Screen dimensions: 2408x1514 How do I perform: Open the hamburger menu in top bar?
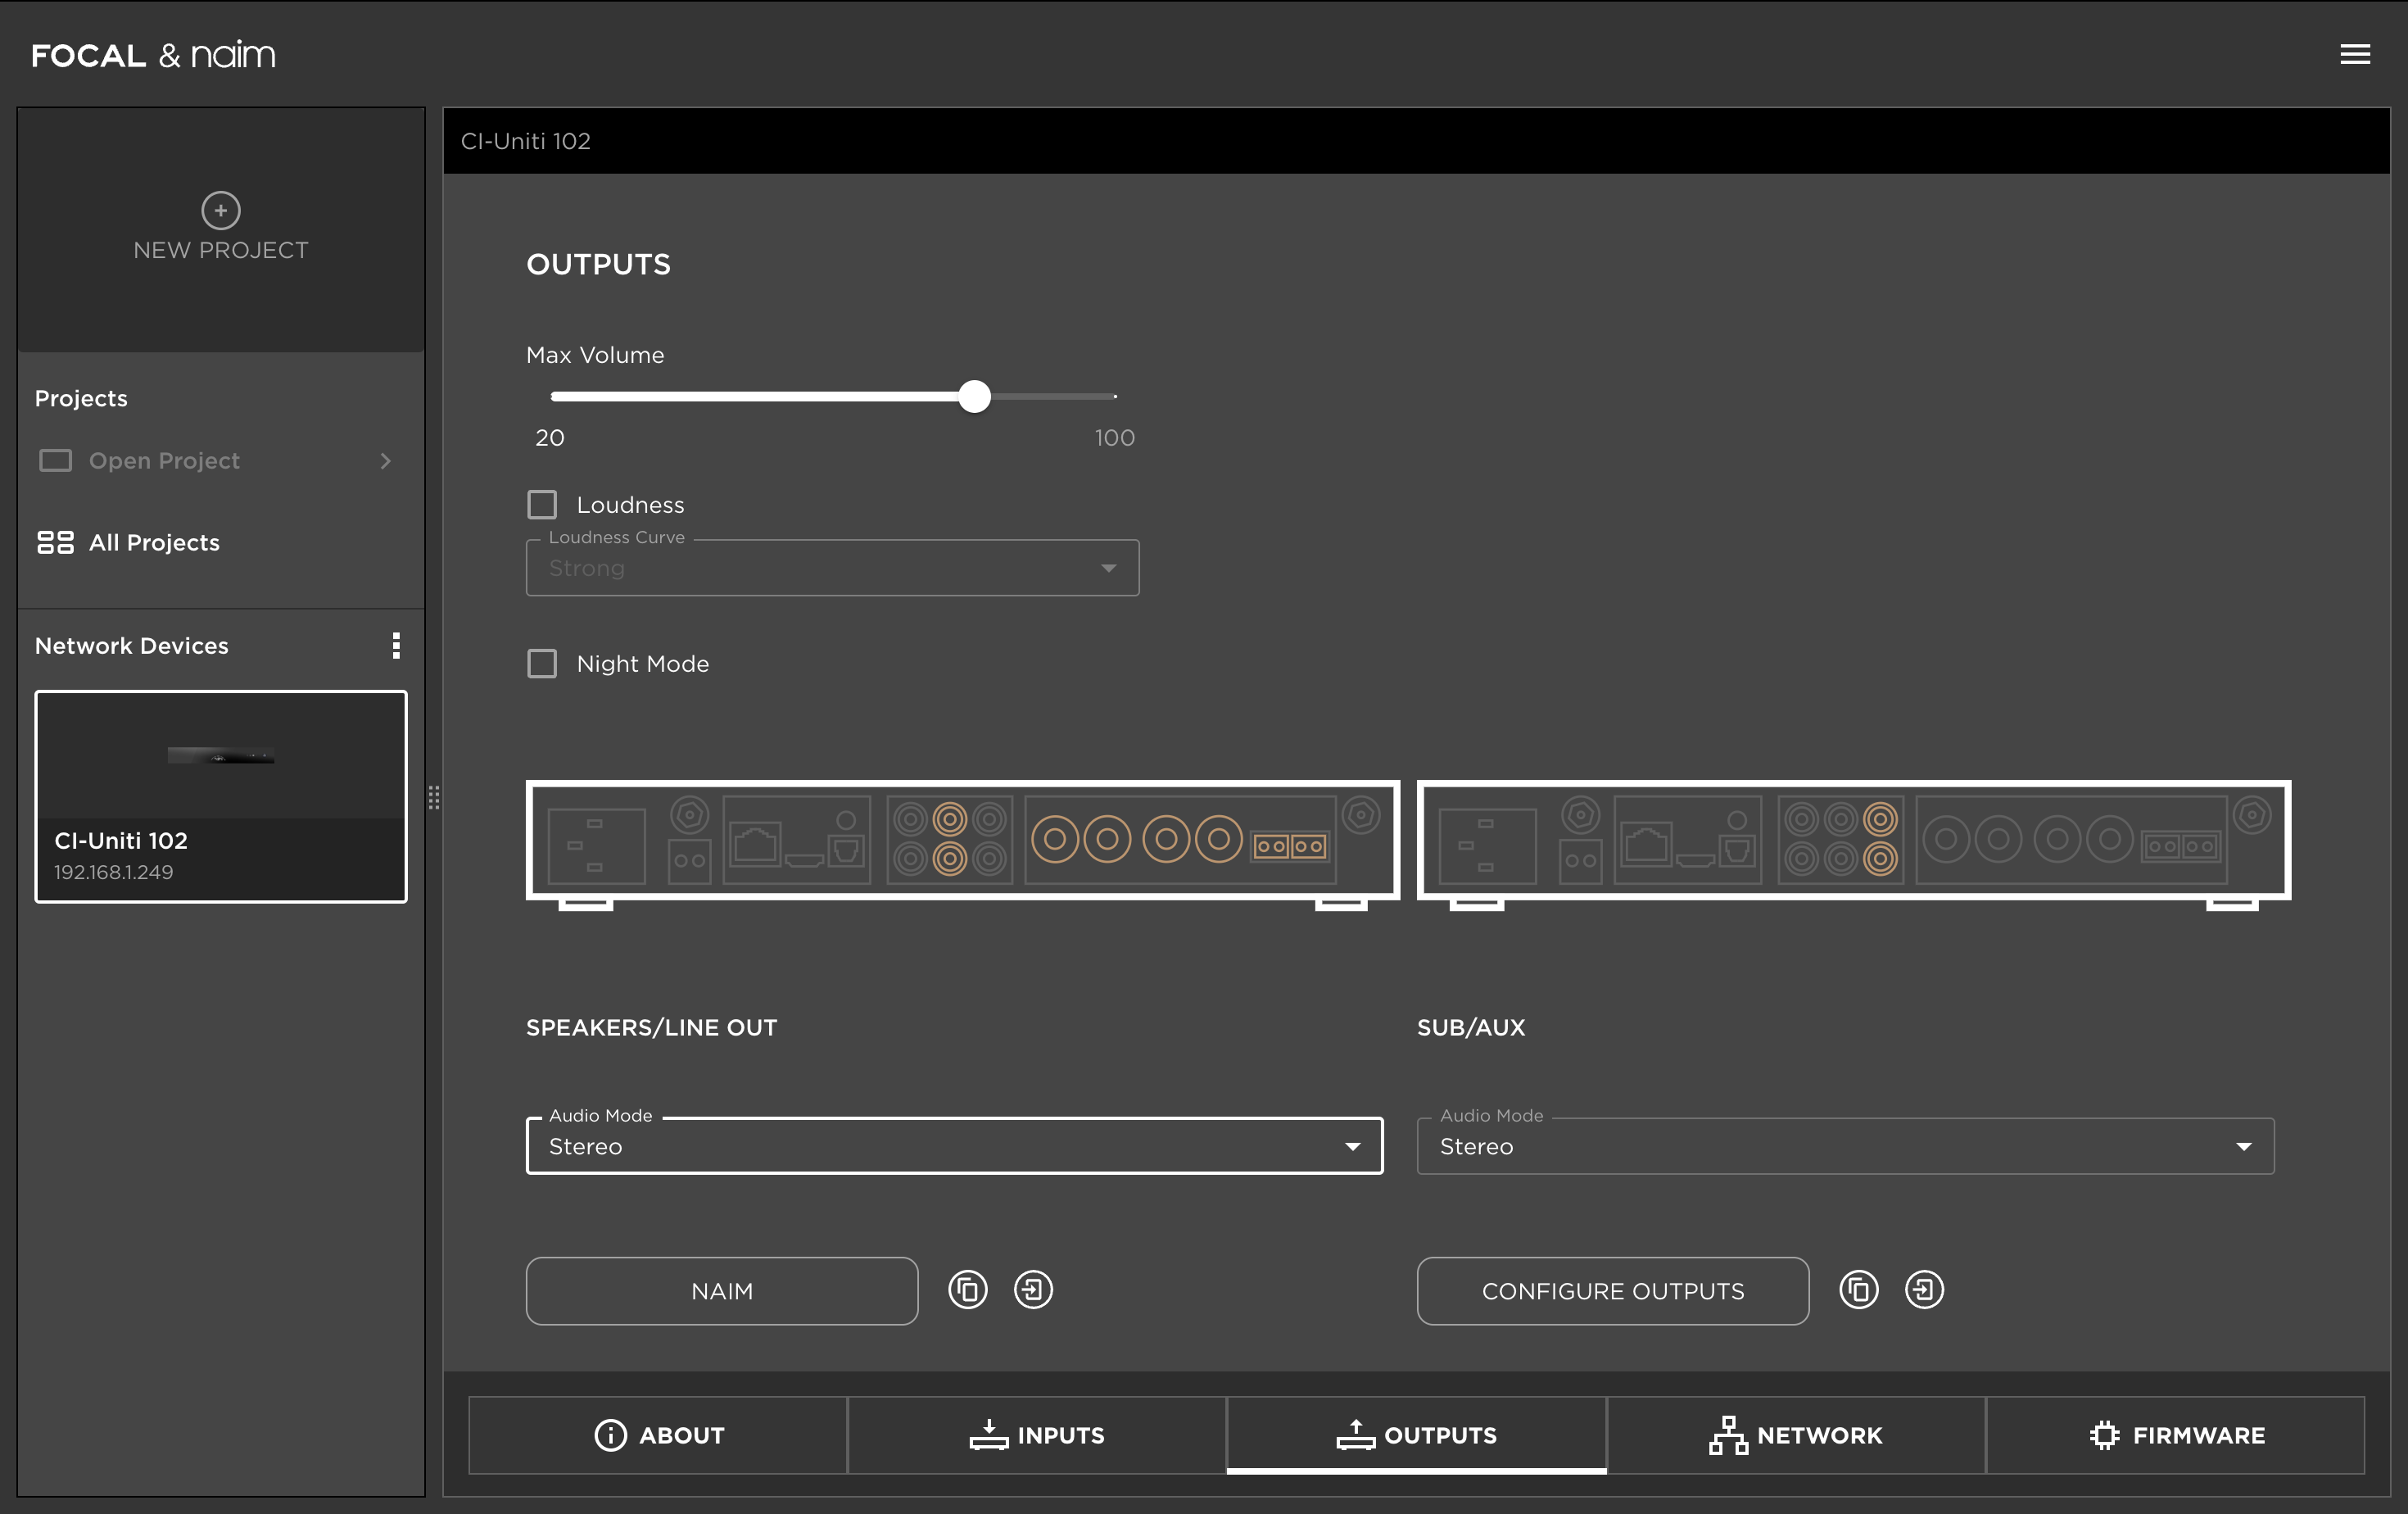tap(2355, 54)
